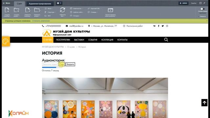The image size is (210, 118).
Task: Open the Отладка dropdown
Action: coord(75,16)
